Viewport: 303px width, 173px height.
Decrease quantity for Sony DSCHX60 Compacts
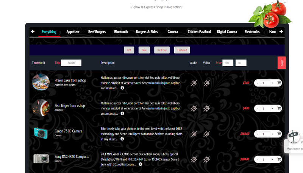pos(258,159)
